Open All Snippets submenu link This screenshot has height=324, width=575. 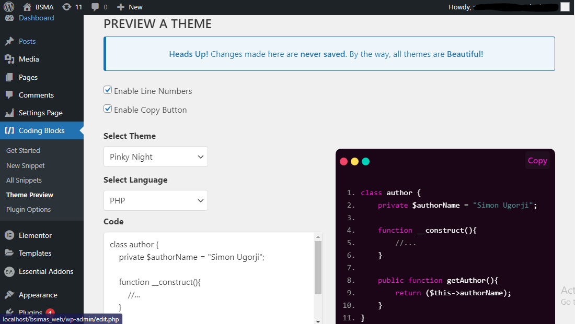click(x=24, y=180)
